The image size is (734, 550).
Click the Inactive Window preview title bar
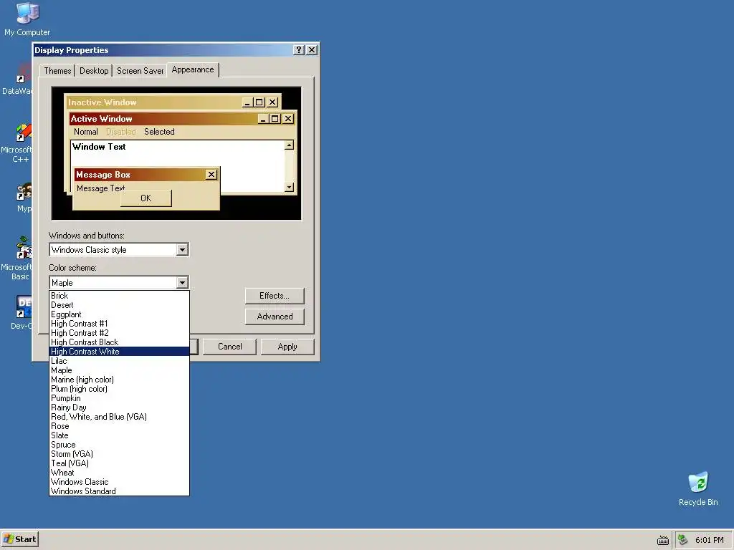tap(173, 102)
